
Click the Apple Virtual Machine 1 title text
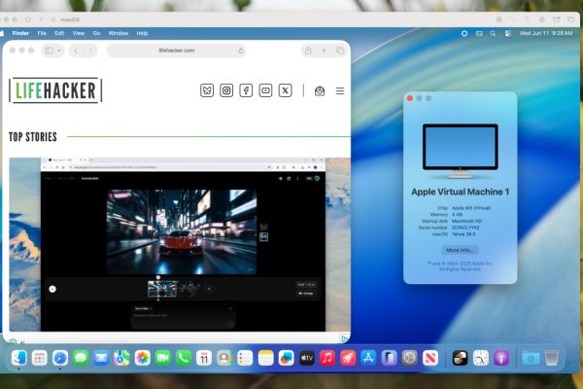pyautogui.click(x=460, y=192)
